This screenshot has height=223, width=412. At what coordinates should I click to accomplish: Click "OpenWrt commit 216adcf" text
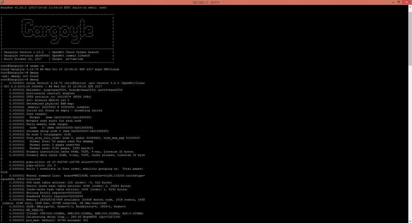71,55
